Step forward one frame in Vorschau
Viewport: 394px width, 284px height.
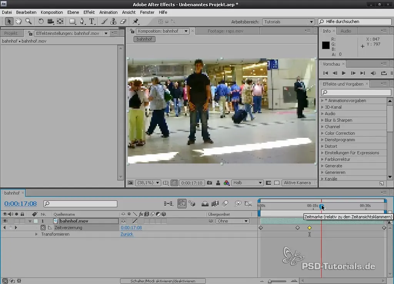[x=353, y=73]
